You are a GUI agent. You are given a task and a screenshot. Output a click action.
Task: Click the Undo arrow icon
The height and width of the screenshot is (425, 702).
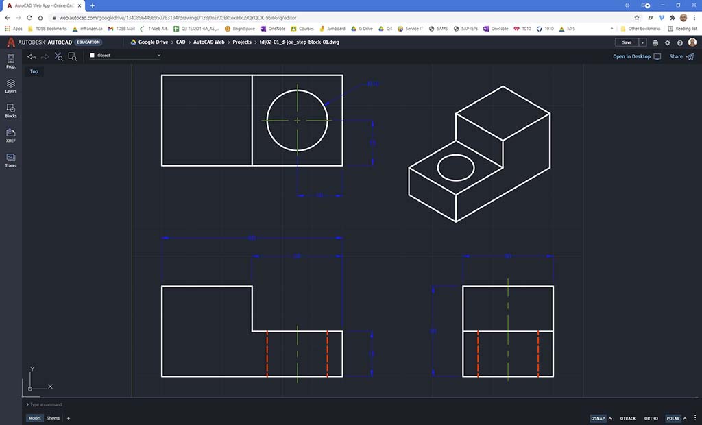pos(32,56)
